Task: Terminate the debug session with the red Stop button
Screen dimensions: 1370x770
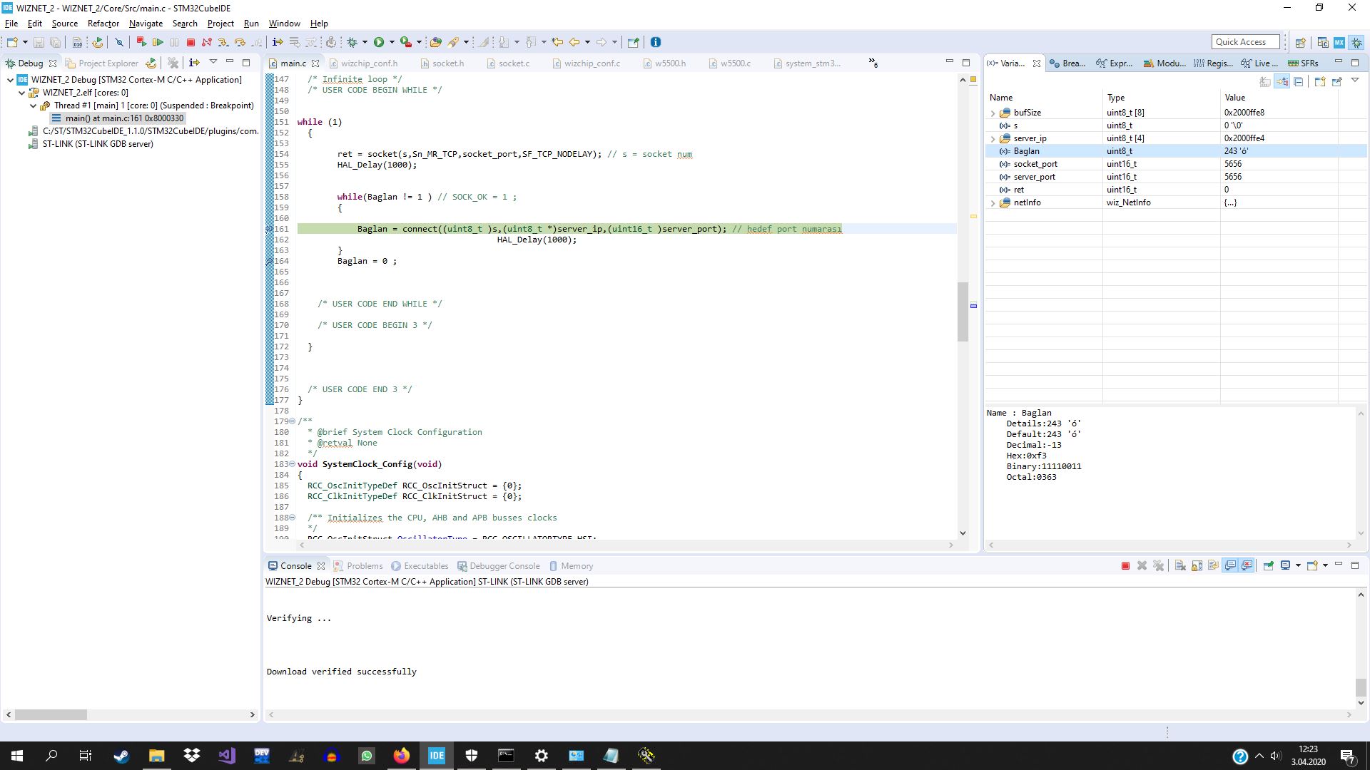Action: click(x=191, y=43)
